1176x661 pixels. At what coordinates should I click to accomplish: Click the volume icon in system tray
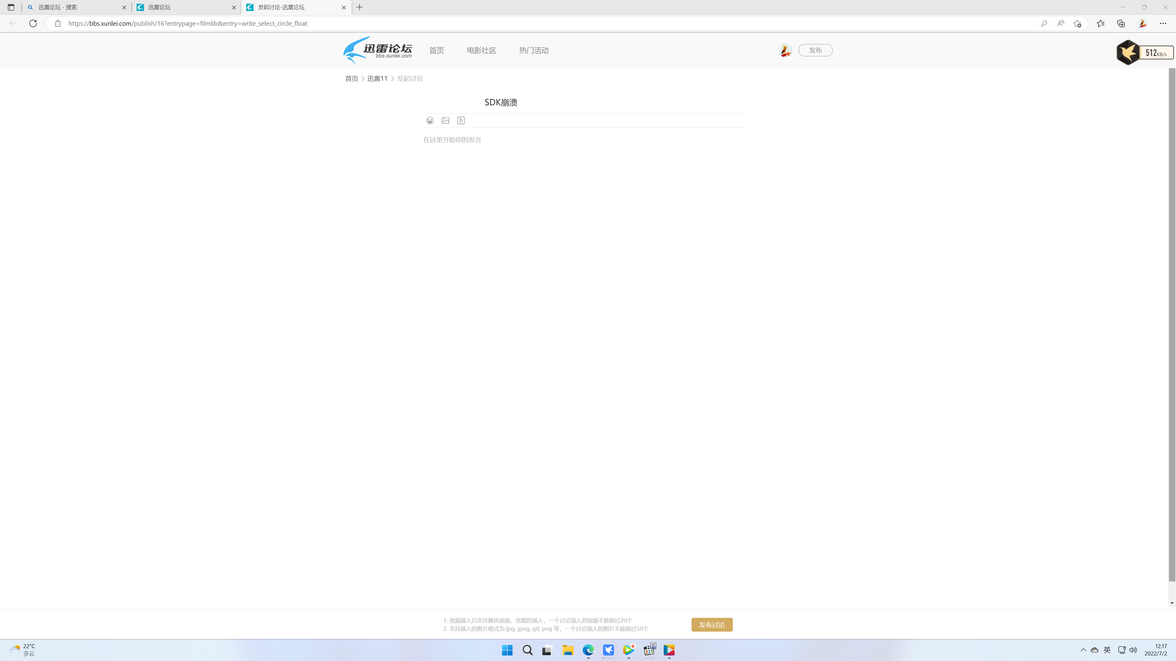click(1133, 650)
